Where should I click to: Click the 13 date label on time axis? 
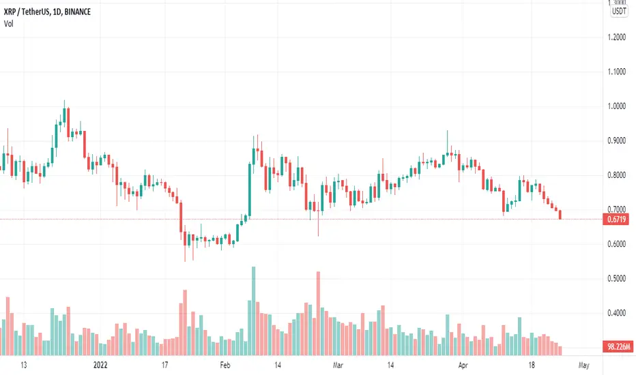pos(23,365)
